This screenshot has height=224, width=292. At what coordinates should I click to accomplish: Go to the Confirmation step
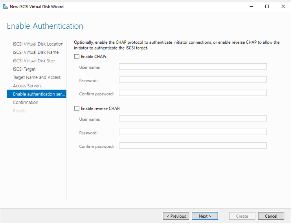(x=26, y=103)
